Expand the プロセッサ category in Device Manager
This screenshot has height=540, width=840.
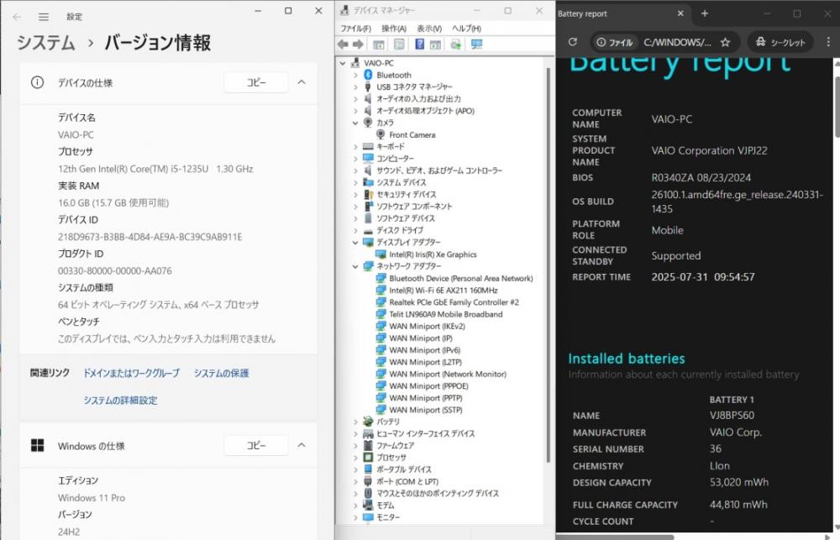[355, 458]
